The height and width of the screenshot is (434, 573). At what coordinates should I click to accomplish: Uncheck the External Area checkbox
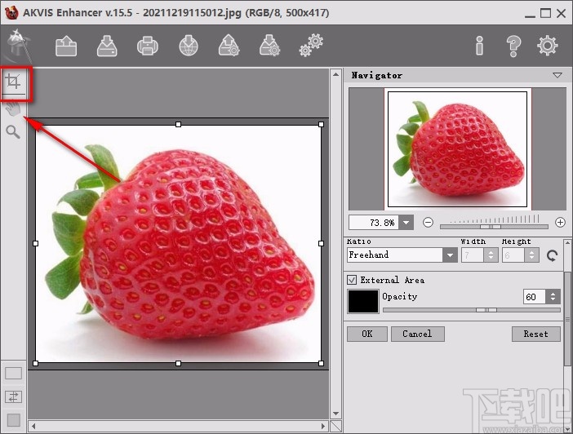(x=353, y=280)
